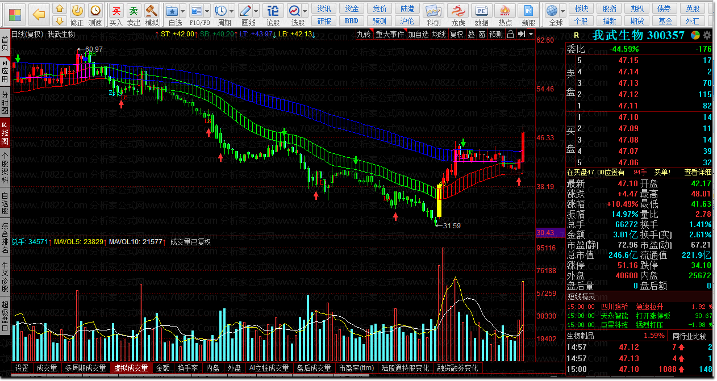Viewport: 717px width, 381px height.
Task: Toggle 重大事件 major events display
Action: point(390,34)
